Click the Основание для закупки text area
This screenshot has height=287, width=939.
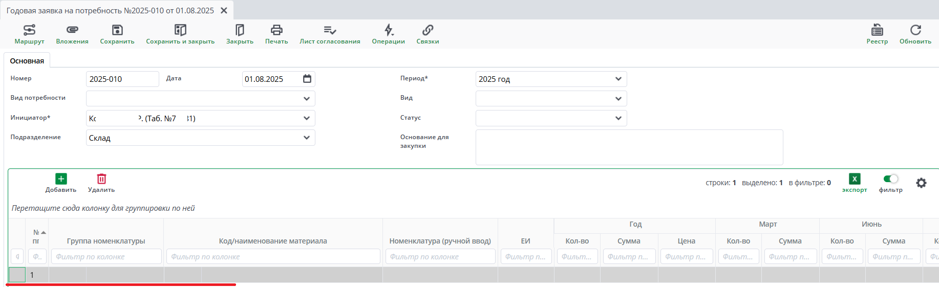[x=629, y=147]
